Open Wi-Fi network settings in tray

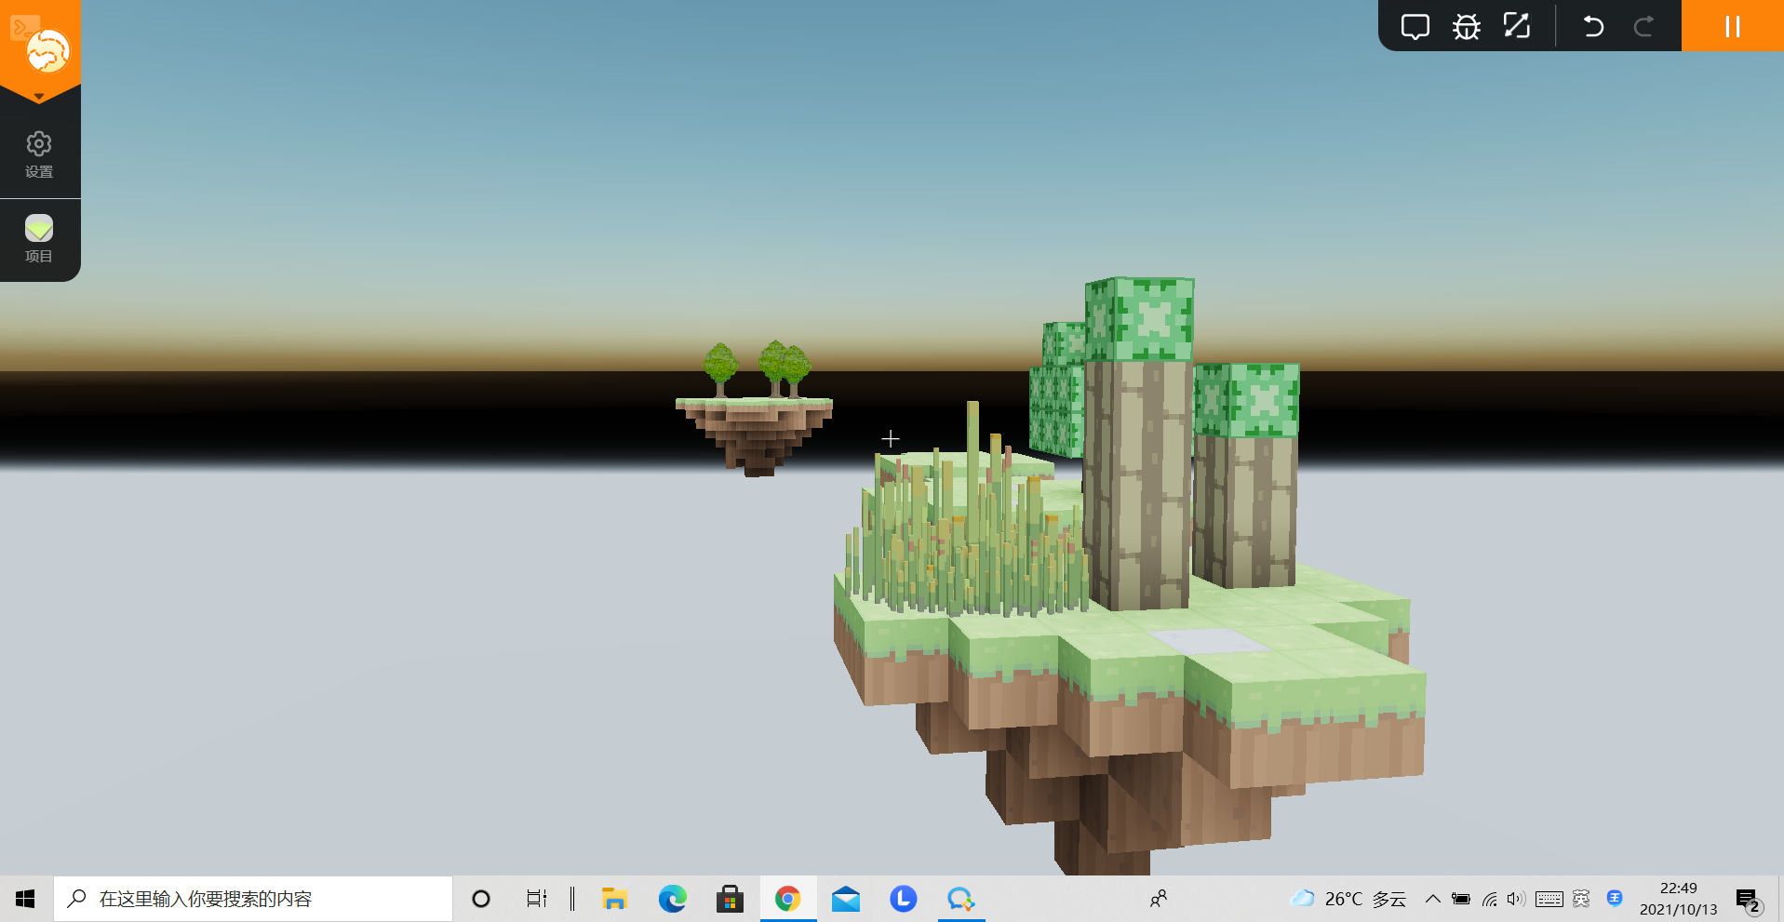coord(1490,899)
